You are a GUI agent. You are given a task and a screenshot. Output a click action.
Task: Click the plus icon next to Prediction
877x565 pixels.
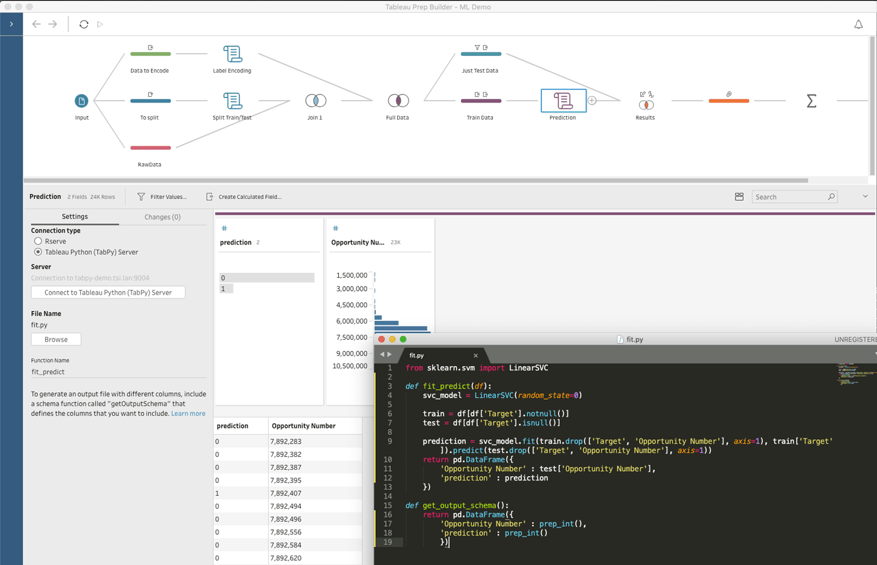point(592,101)
